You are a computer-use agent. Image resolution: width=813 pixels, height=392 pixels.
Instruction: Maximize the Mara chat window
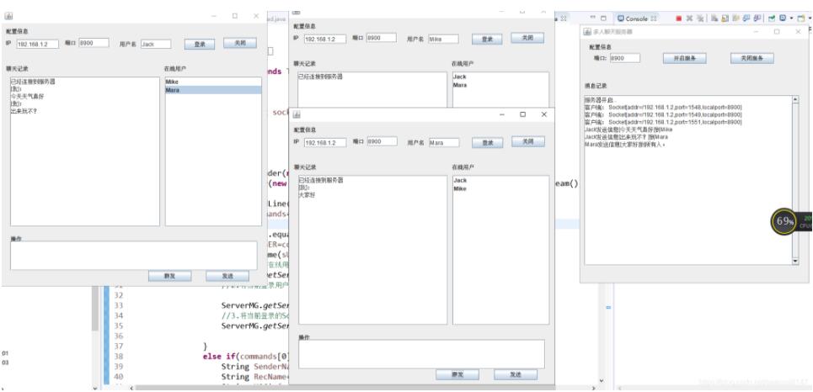pyautogui.click(x=522, y=114)
